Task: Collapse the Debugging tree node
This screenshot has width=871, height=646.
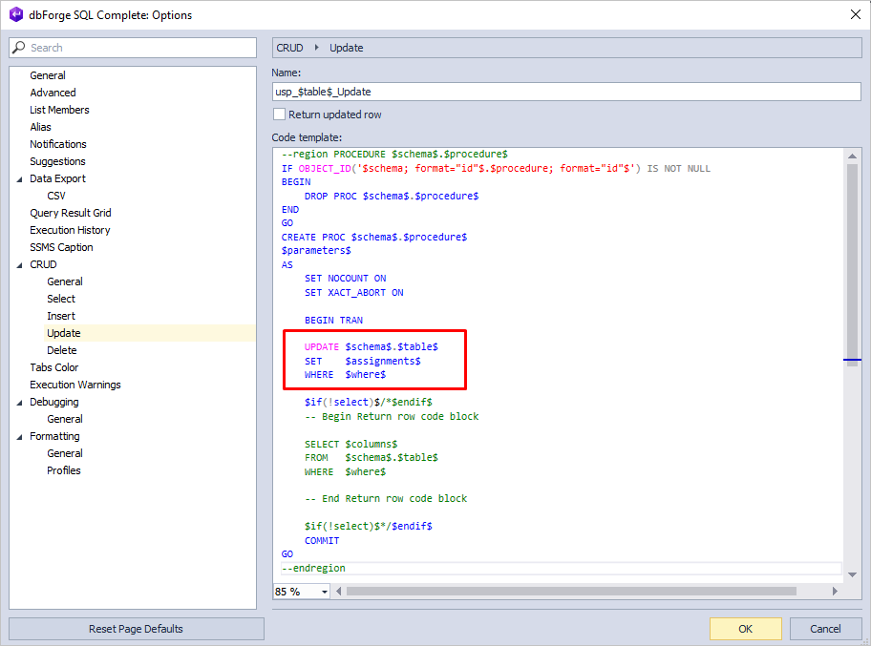Action: click(x=19, y=403)
